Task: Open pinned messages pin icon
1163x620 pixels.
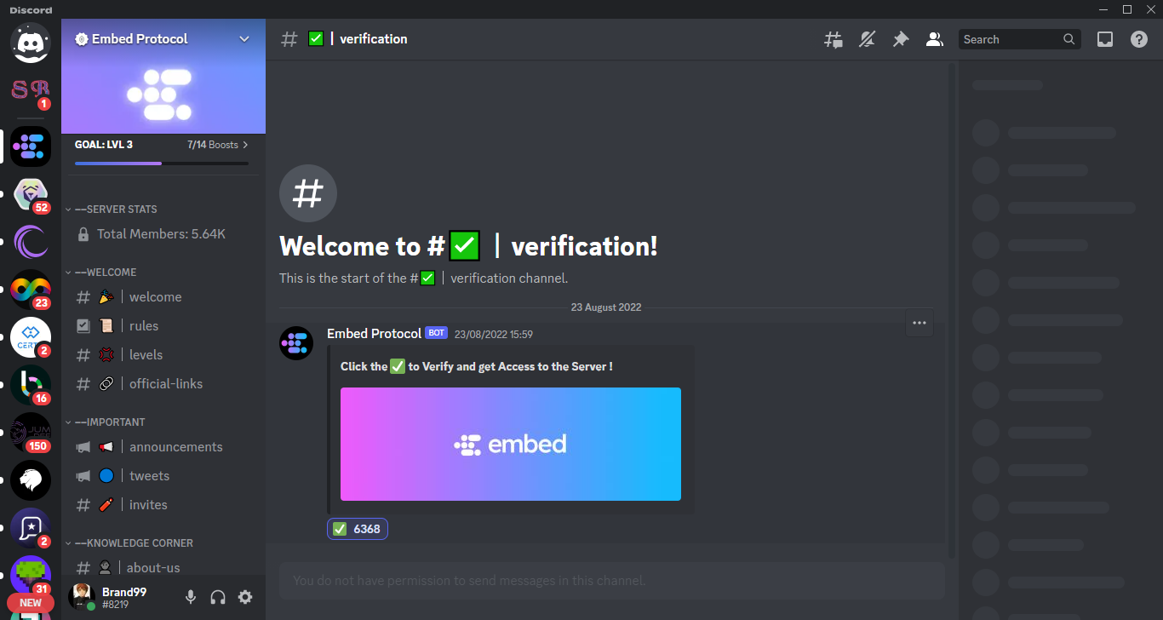Action: (900, 39)
